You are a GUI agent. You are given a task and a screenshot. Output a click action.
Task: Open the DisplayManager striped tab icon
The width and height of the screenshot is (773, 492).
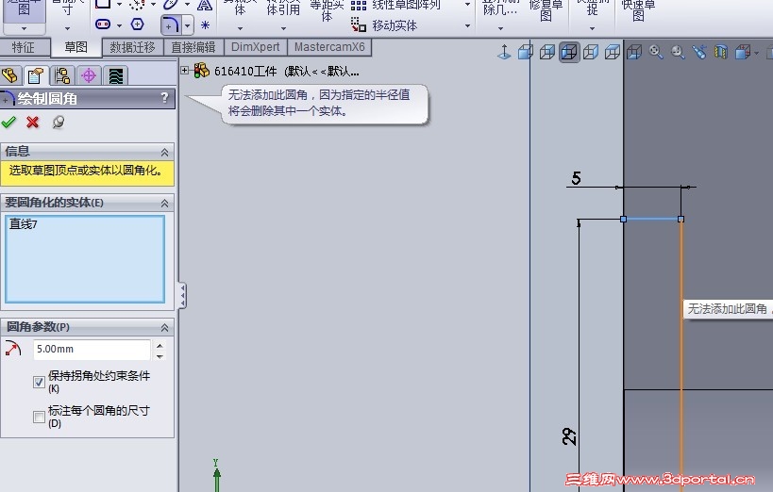coord(115,75)
